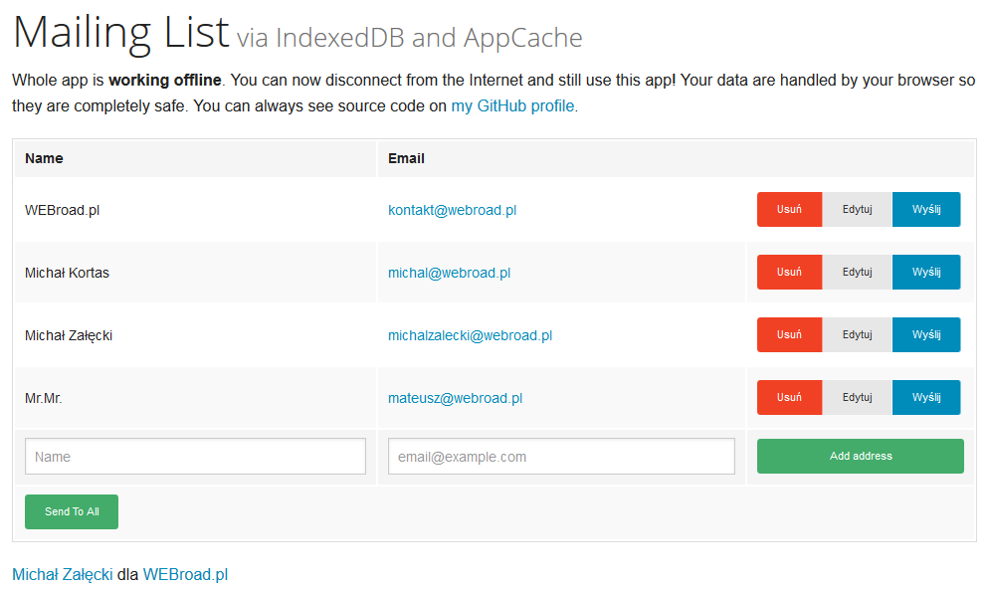991x592 pixels.
Task: Click the email@example.com input field
Action: point(561,457)
